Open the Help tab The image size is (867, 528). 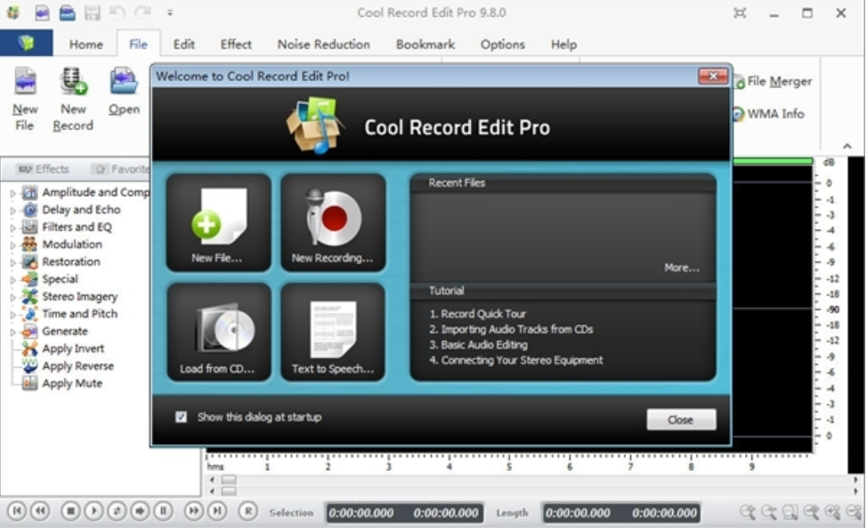563,45
